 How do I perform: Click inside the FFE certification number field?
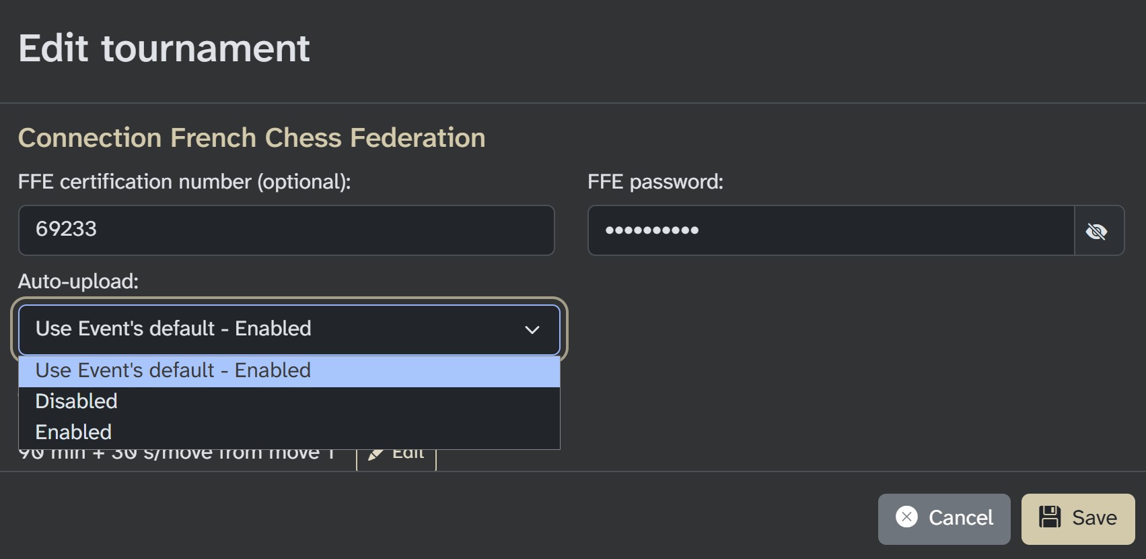coord(286,230)
